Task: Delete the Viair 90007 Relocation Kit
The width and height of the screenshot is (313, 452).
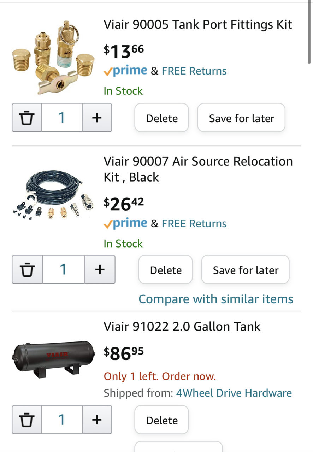Action: tap(166, 270)
